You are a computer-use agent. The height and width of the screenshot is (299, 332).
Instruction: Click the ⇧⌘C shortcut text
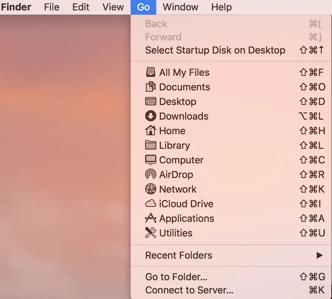pos(312,160)
